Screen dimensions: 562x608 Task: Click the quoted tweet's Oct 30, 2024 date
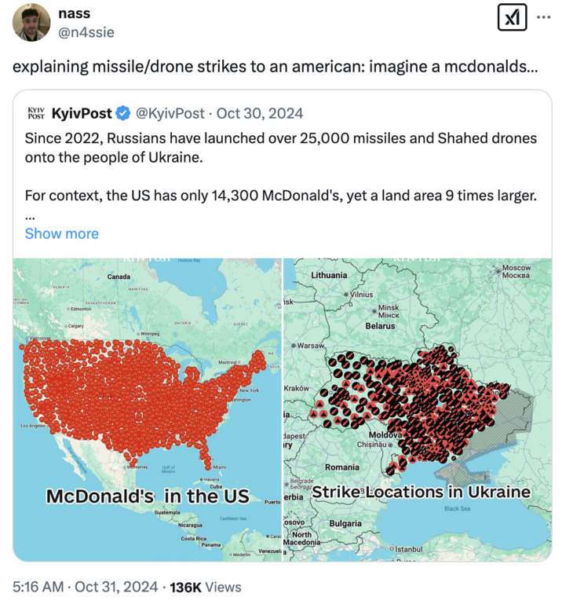(260, 114)
